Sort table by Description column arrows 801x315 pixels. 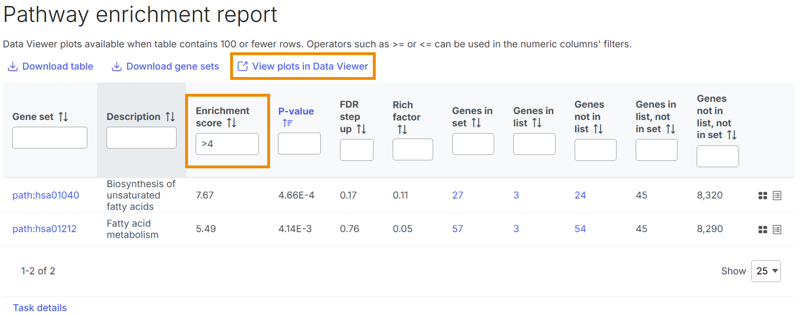pyautogui.click(x=170, y=117)
